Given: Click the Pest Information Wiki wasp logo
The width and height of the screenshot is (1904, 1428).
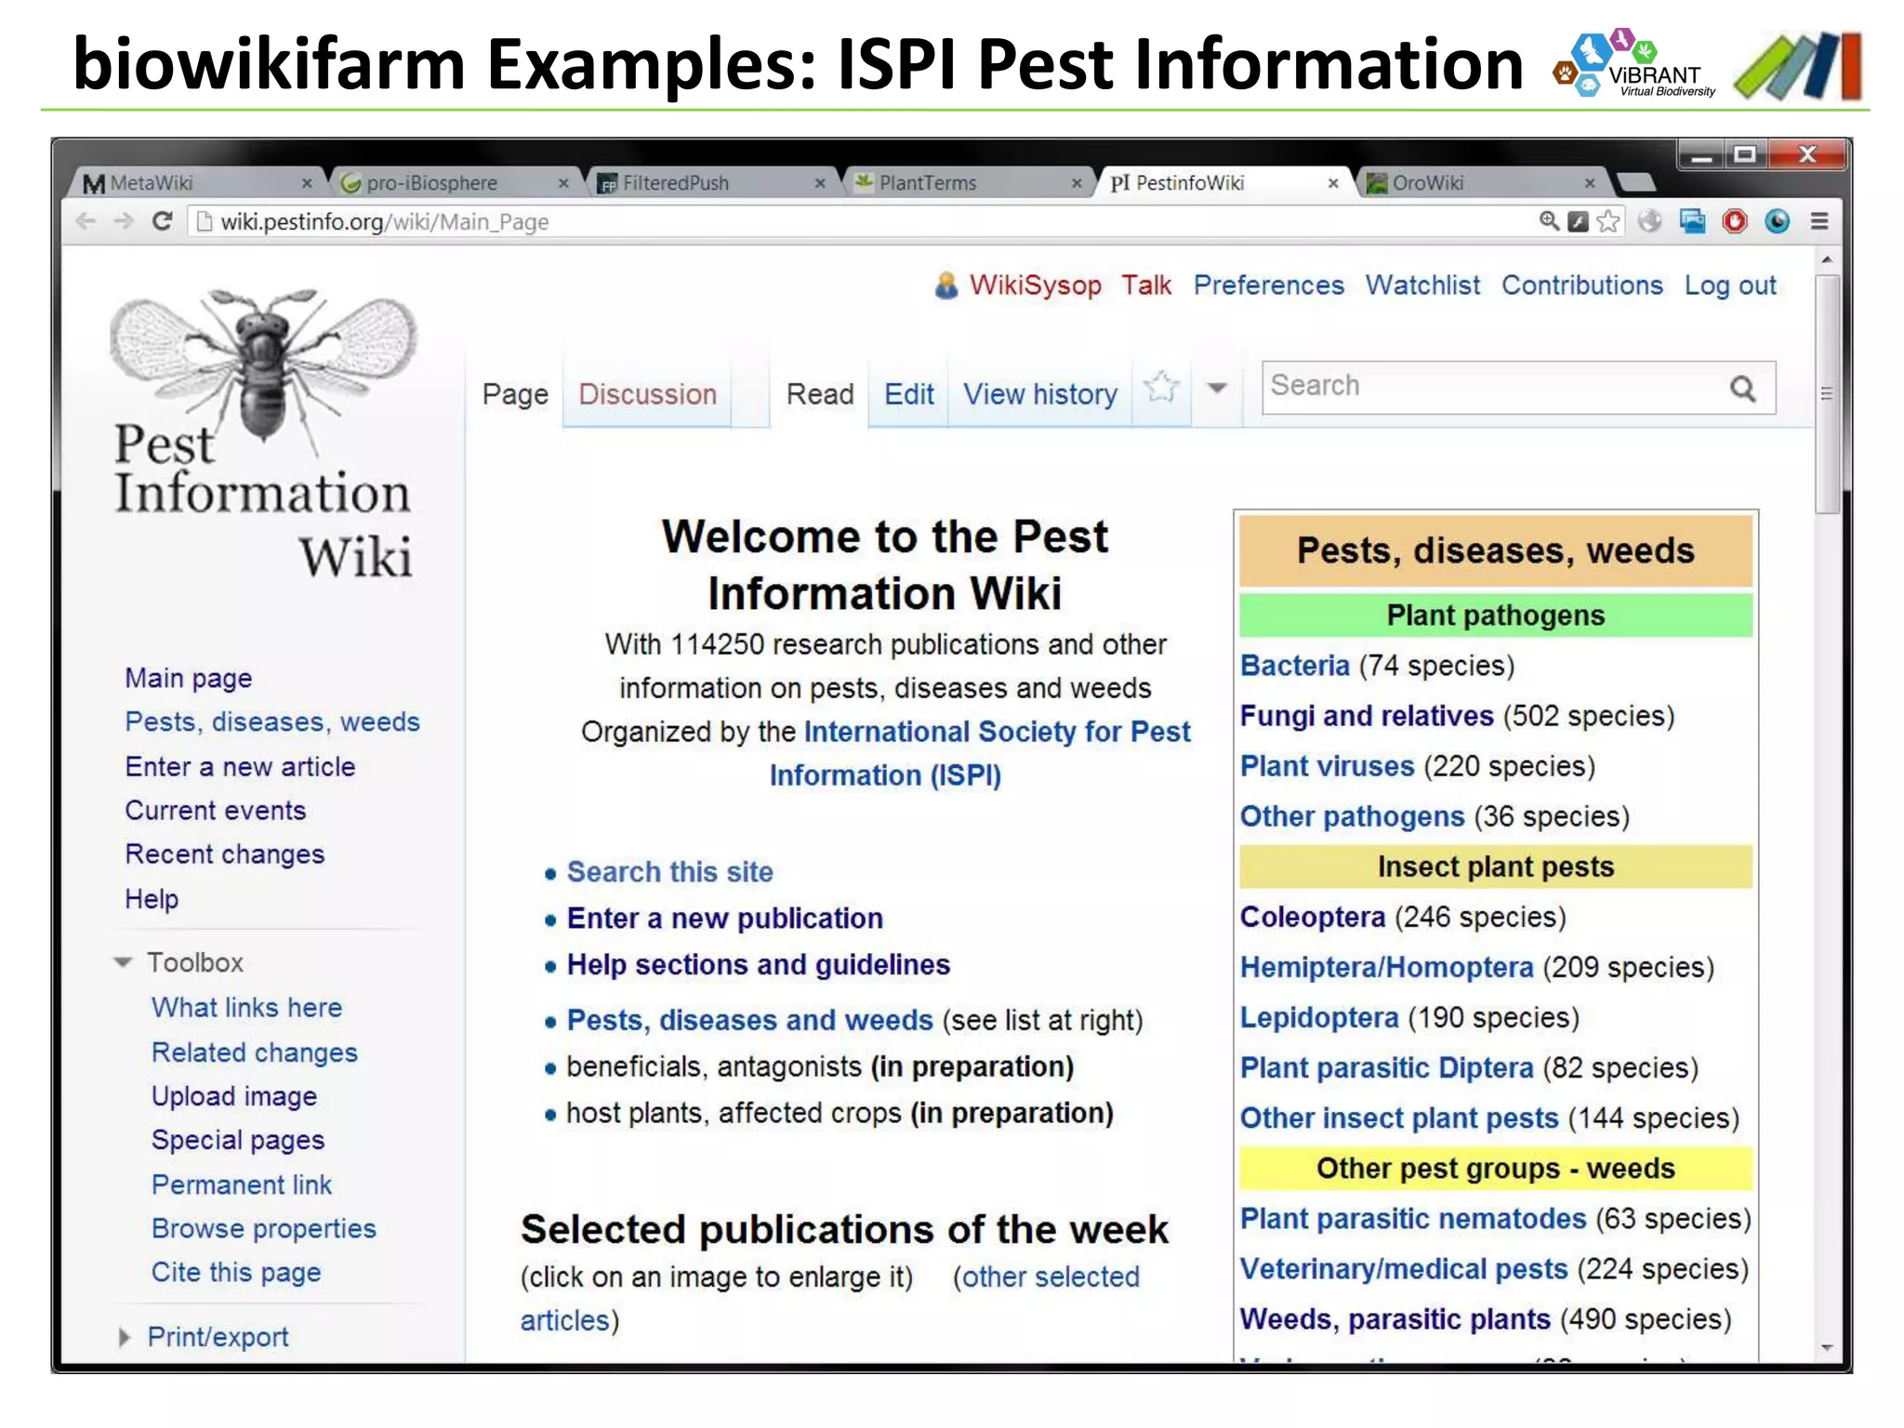Looking at the screenshot, I should pos(263,434).
